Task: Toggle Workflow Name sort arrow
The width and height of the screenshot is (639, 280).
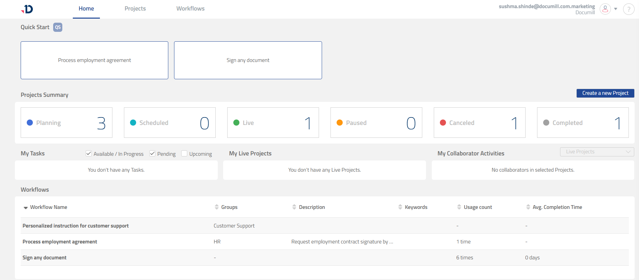Action: (x=25, y=208)
